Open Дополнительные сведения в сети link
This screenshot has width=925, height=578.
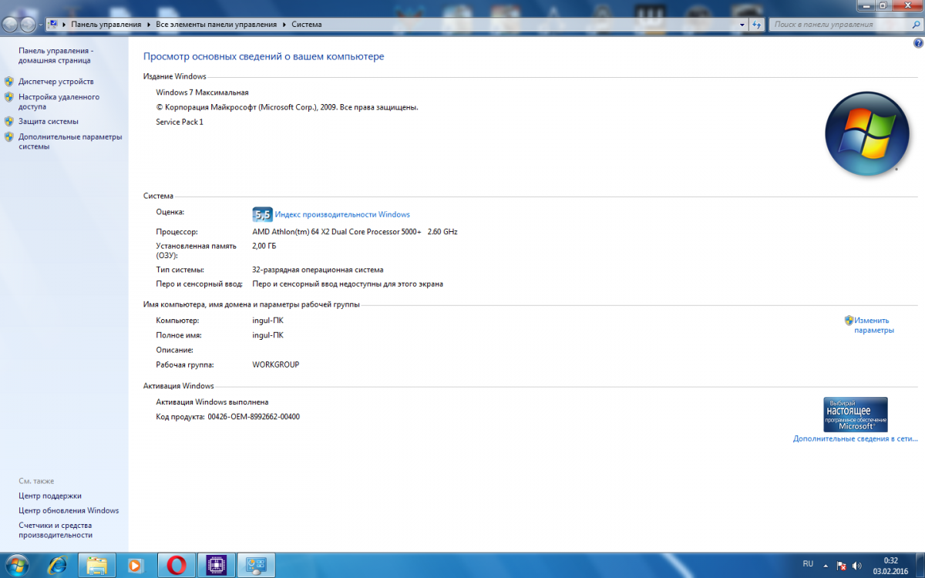856,439
